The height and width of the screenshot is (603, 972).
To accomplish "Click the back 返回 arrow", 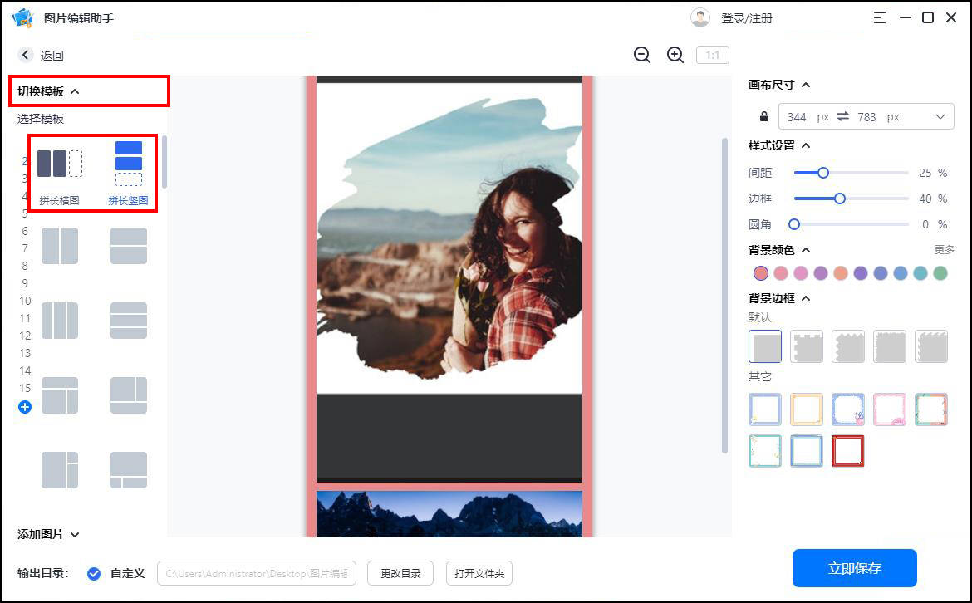I will click(x=25, y=55).
